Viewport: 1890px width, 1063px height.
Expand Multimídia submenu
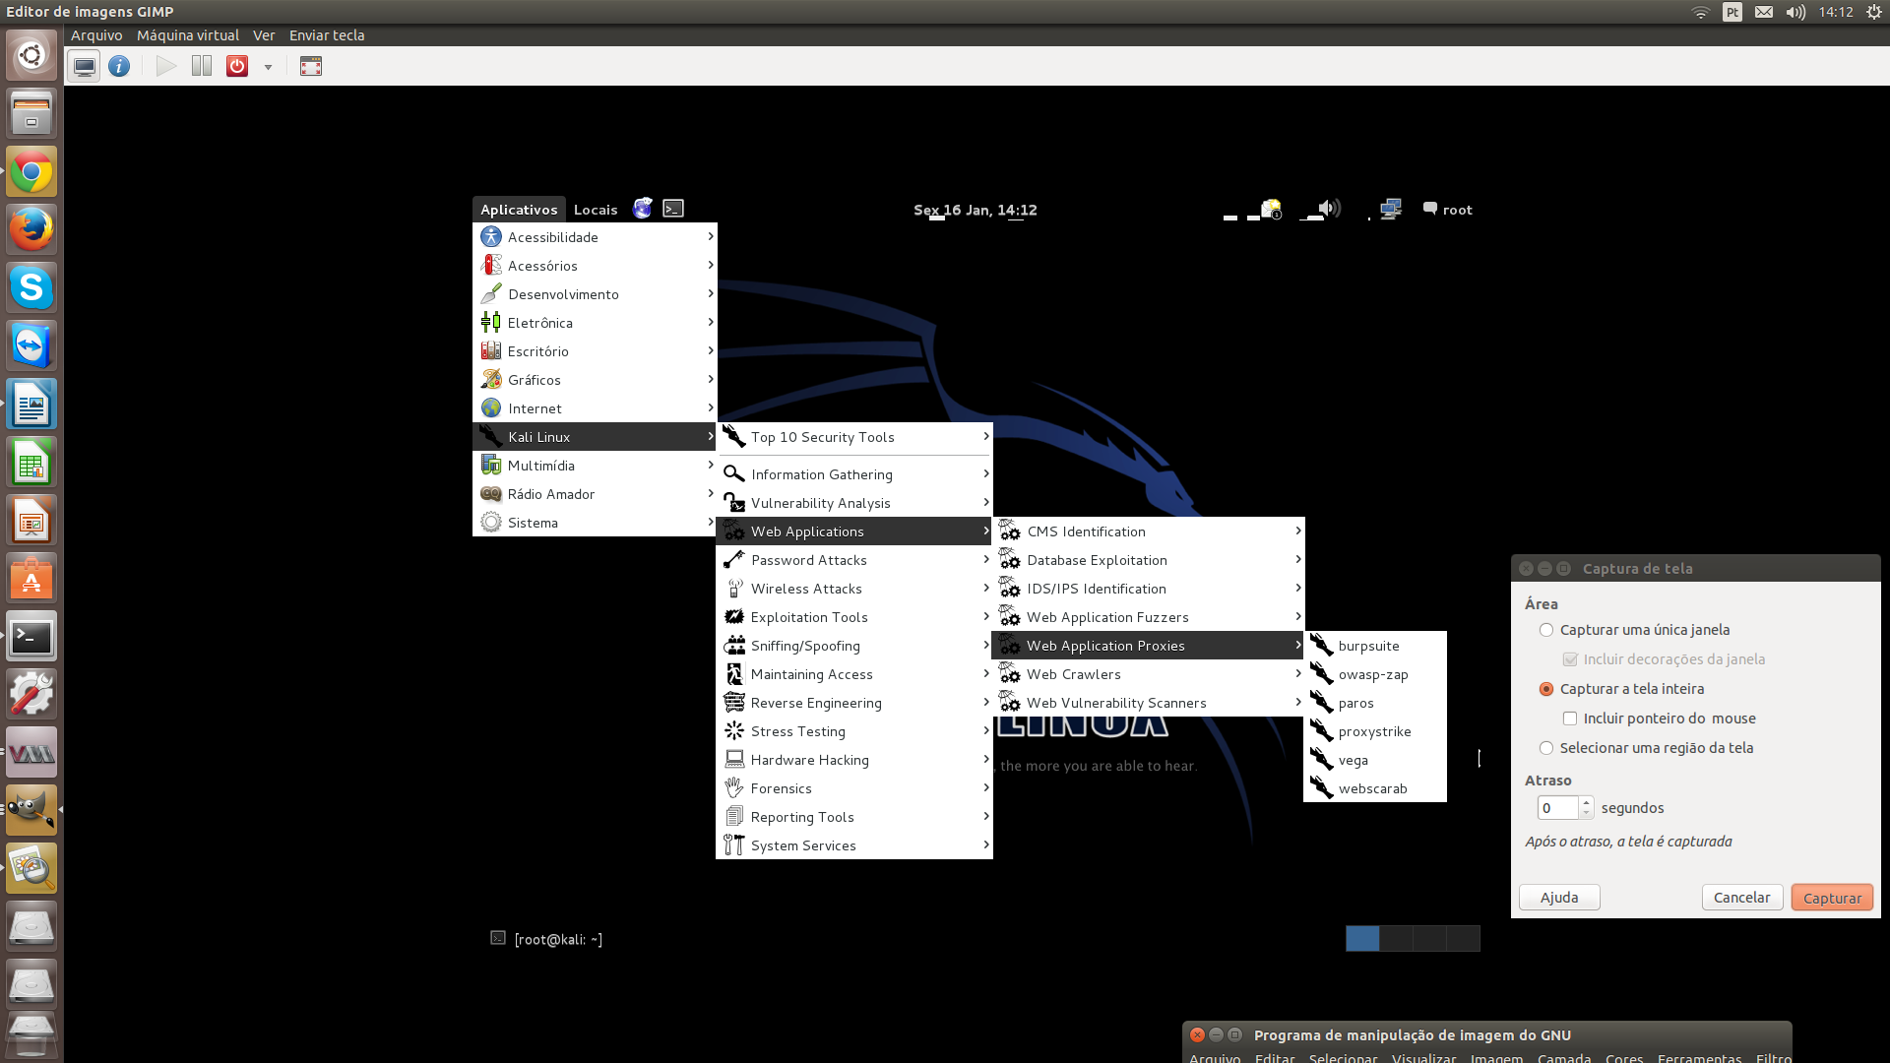point(595,466)
